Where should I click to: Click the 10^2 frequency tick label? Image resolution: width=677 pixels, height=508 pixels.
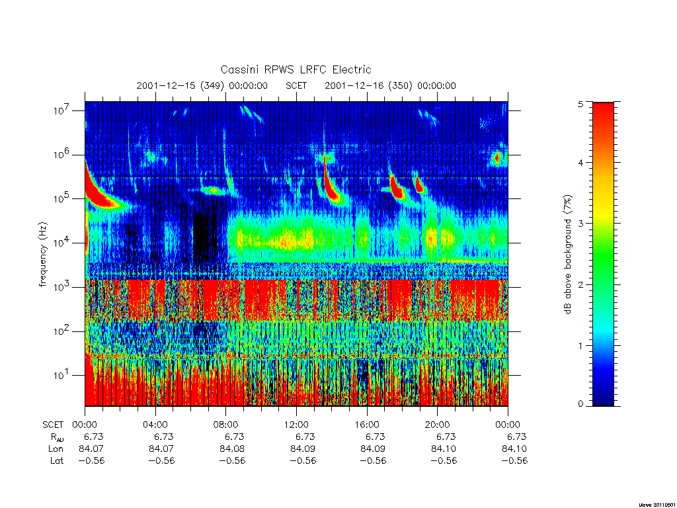point(62,331)
